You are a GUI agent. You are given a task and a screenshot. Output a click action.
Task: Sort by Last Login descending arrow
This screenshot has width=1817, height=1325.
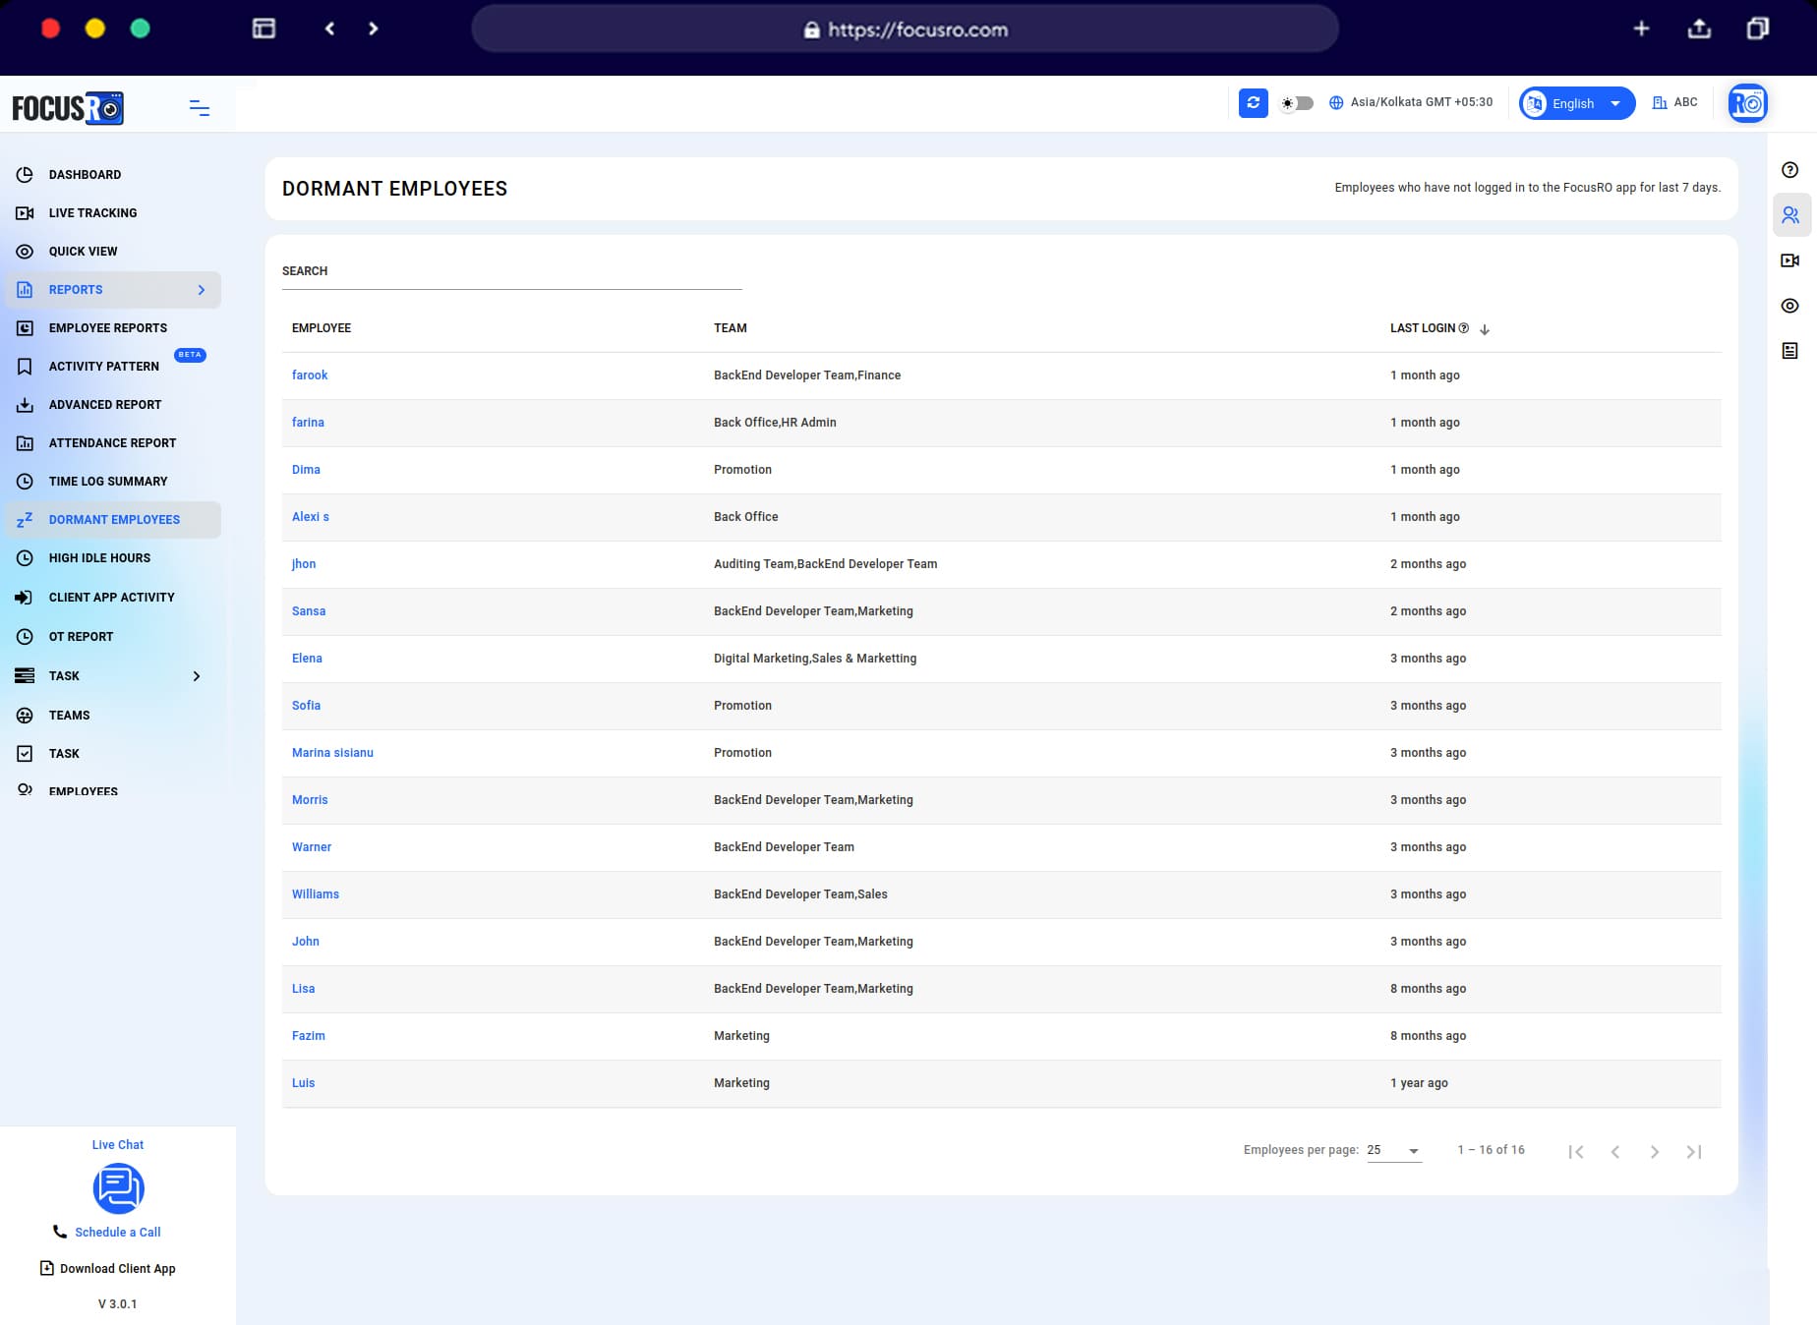point(1484,328)
